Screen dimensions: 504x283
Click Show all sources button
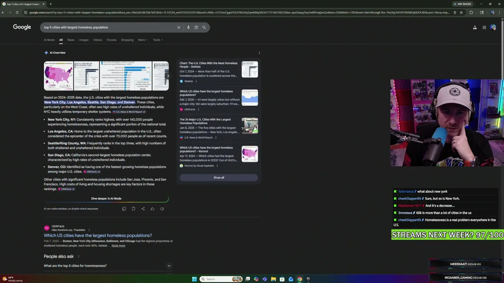click(219, 178)
